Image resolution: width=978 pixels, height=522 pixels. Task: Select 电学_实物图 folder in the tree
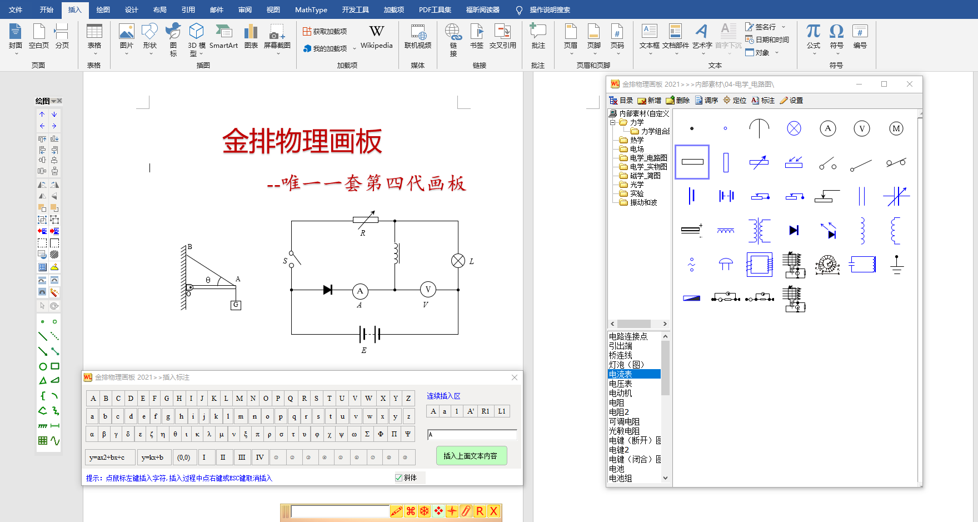(648, 167)
